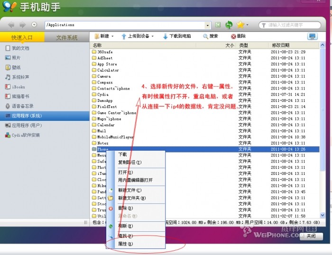Click the back navigation arrow

[x=11, y=25]
